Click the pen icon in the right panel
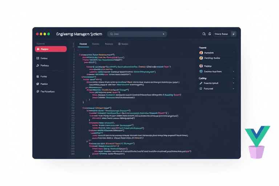 tap(201, 83)
